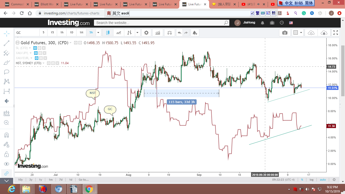Change site edition via US flag
Image resolution: width=345 pixels, height=194 pixels.
[291, 23]
